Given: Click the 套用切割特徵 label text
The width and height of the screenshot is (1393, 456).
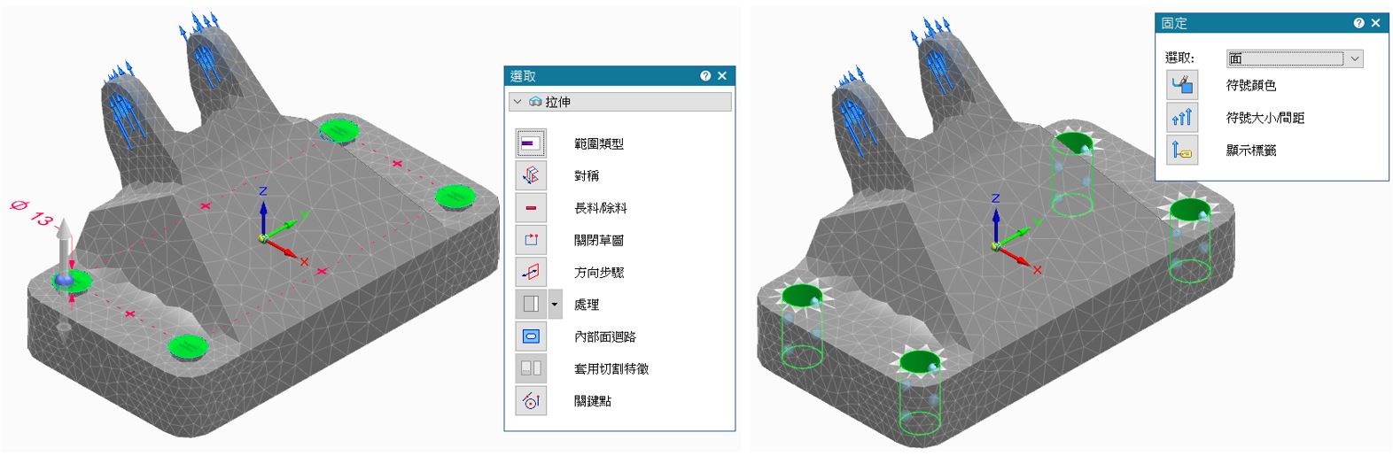Looking at the screenshot, I should click(x=611, y=368).
